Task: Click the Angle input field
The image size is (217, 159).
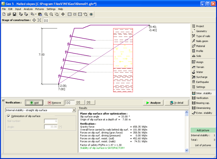Action: click(51, 127)
